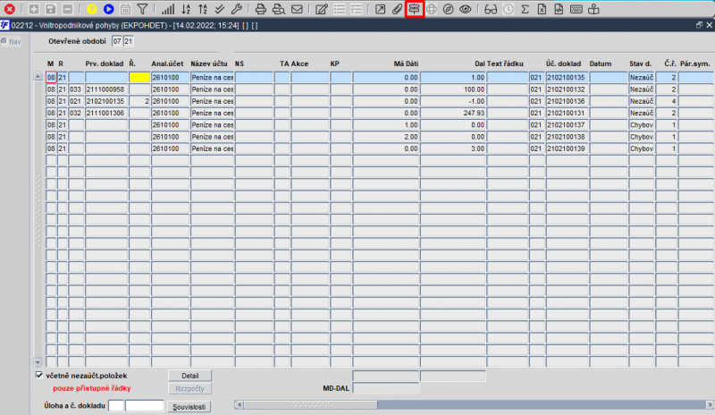Click the eye view icon
Screen dimensions: 715x415
[x=465, y=9]
